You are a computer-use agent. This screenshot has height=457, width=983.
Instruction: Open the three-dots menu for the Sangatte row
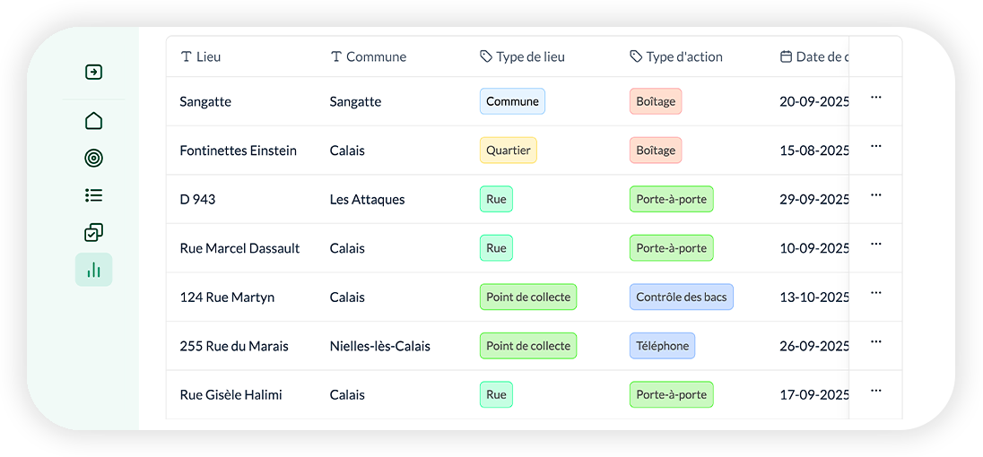[x=875, y=98]
